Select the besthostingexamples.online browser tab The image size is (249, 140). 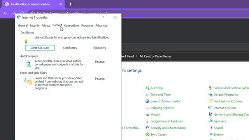33,4
